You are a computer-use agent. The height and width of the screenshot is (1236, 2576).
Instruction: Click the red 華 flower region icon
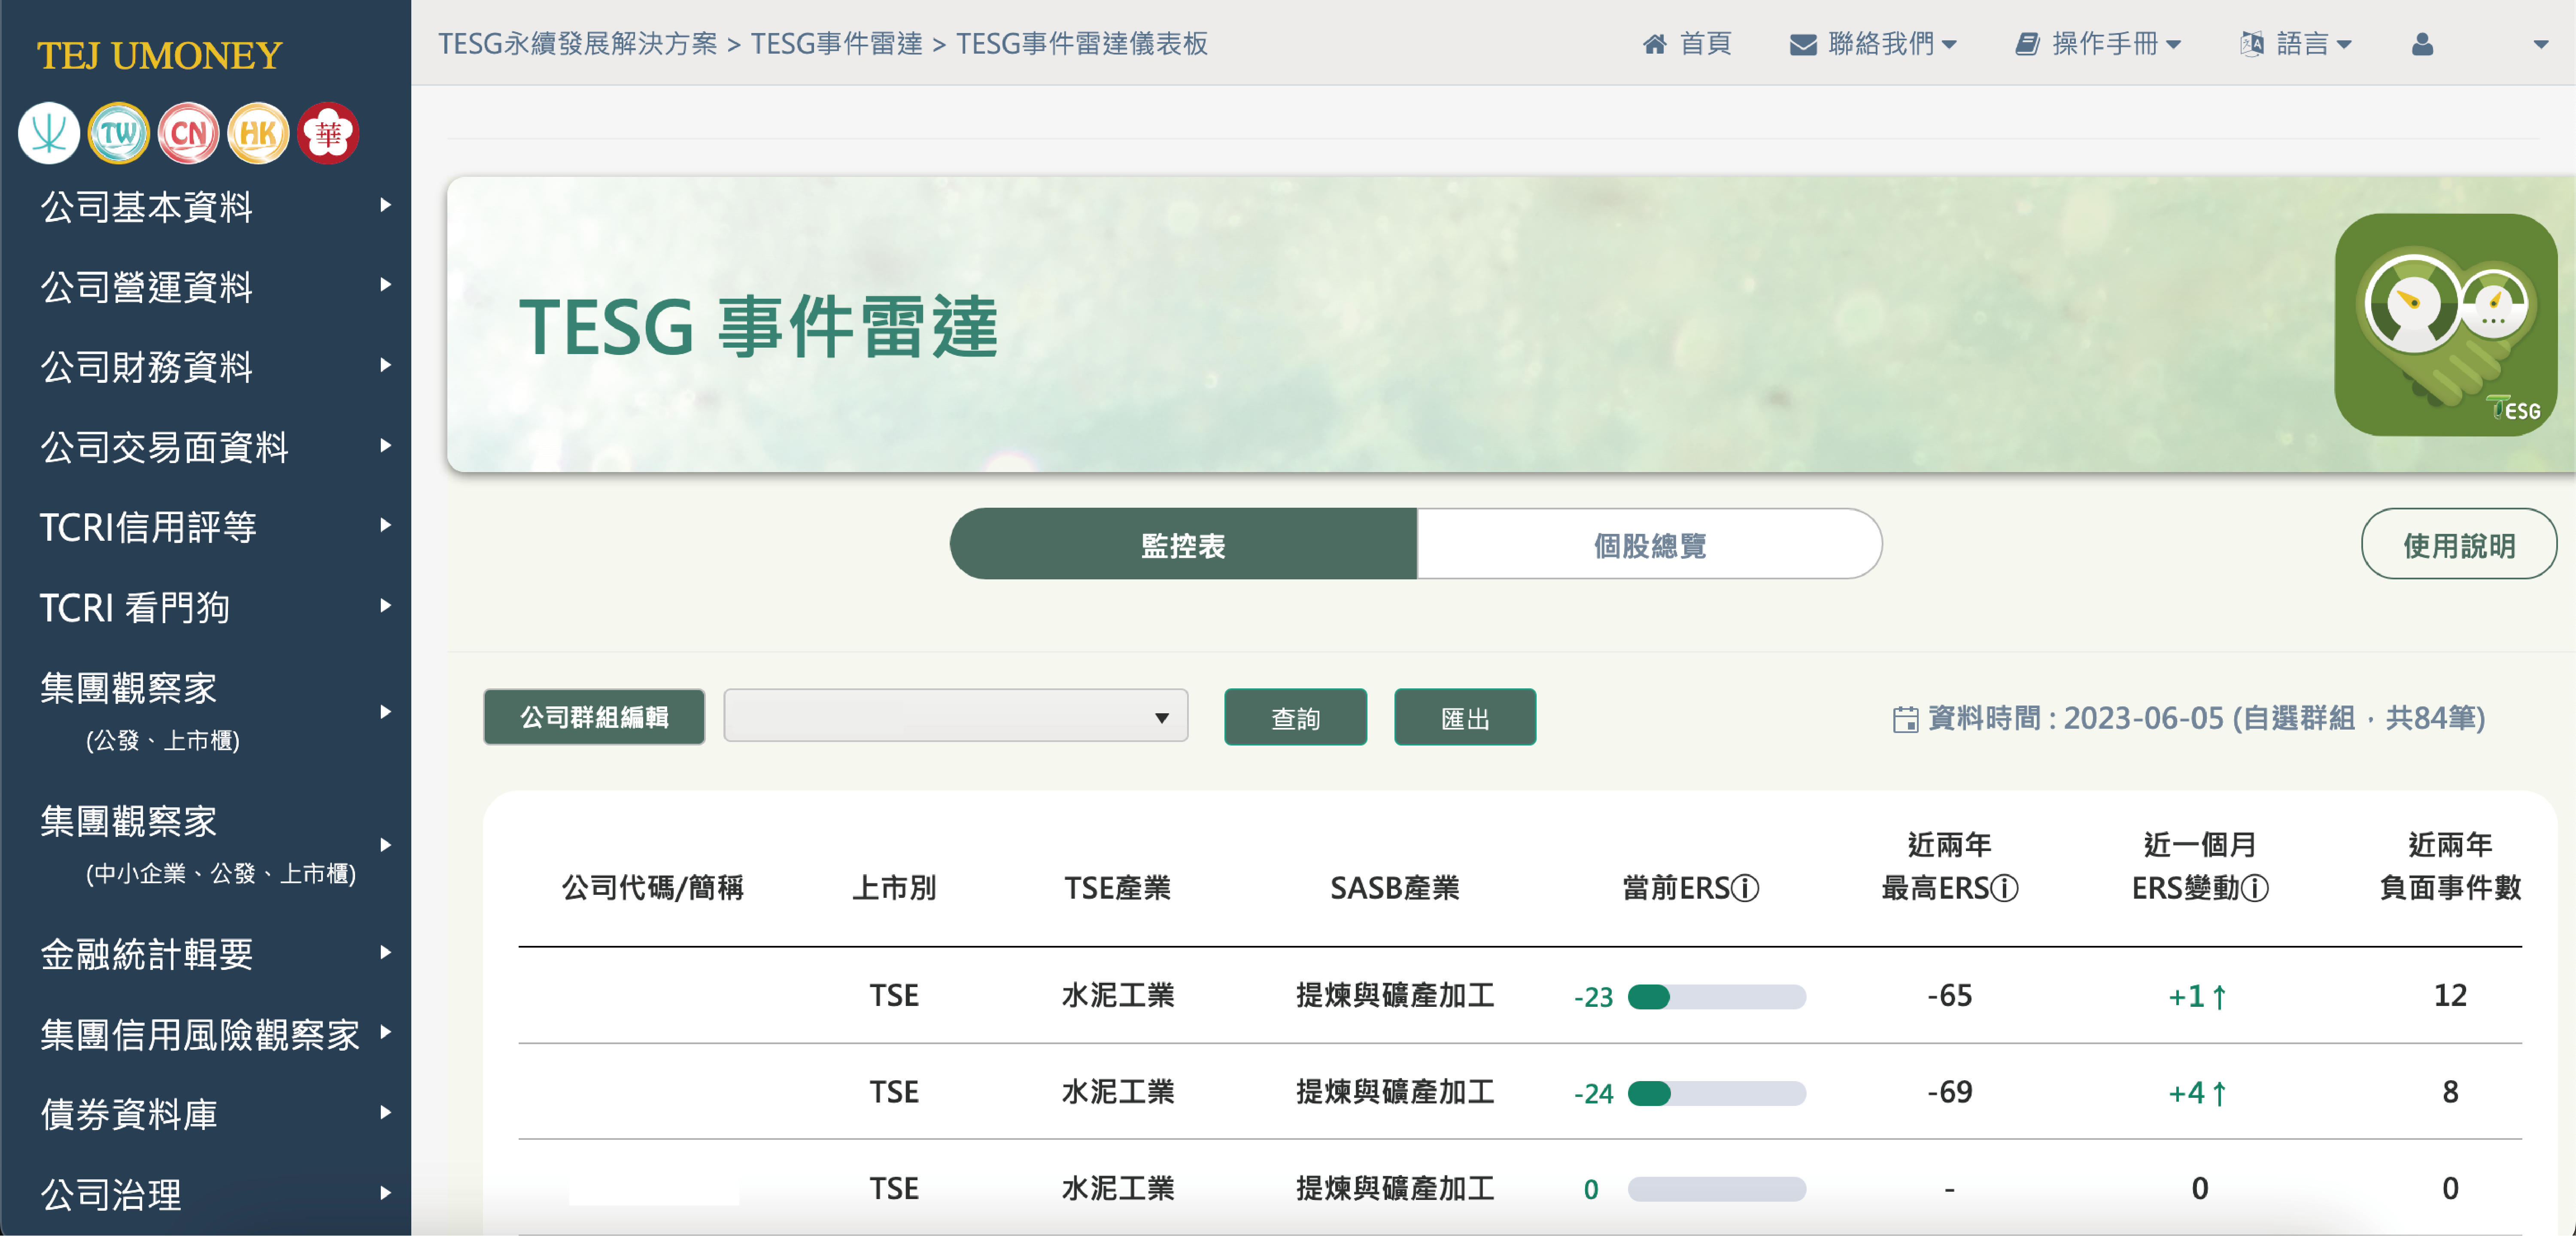pyautogui.click(x=328, y=133)
